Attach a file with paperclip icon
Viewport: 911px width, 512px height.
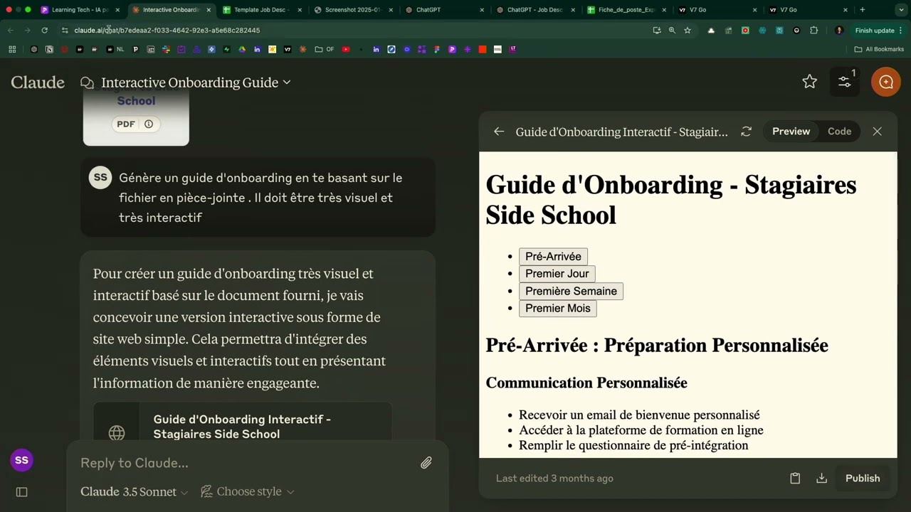426,463
